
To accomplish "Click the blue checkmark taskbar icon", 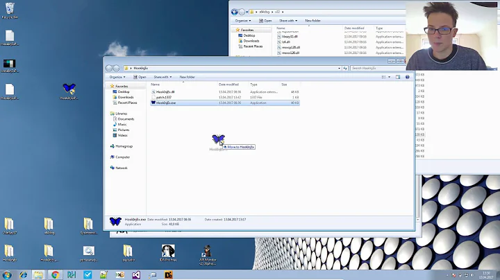I will [x=87, y=275].
